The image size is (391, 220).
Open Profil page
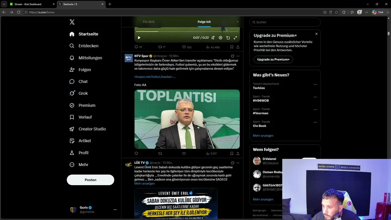click(x=79, y=153)
